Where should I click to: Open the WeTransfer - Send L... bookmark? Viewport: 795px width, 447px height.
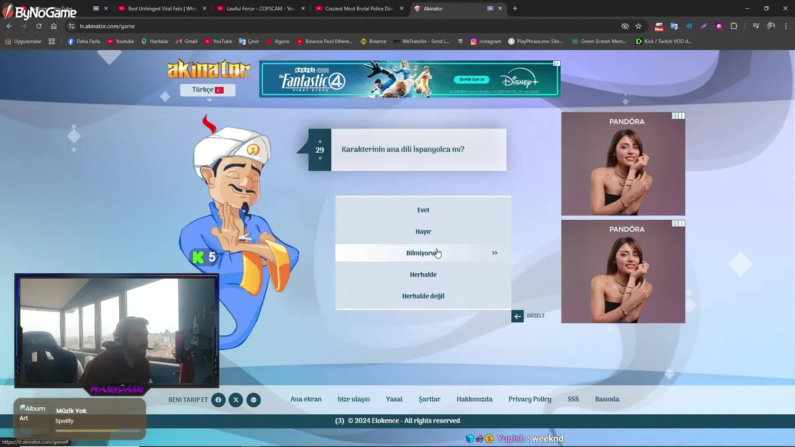tap(421, 42)
